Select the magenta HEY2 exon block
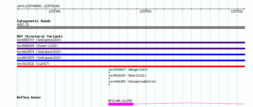 tap(121, 104)
